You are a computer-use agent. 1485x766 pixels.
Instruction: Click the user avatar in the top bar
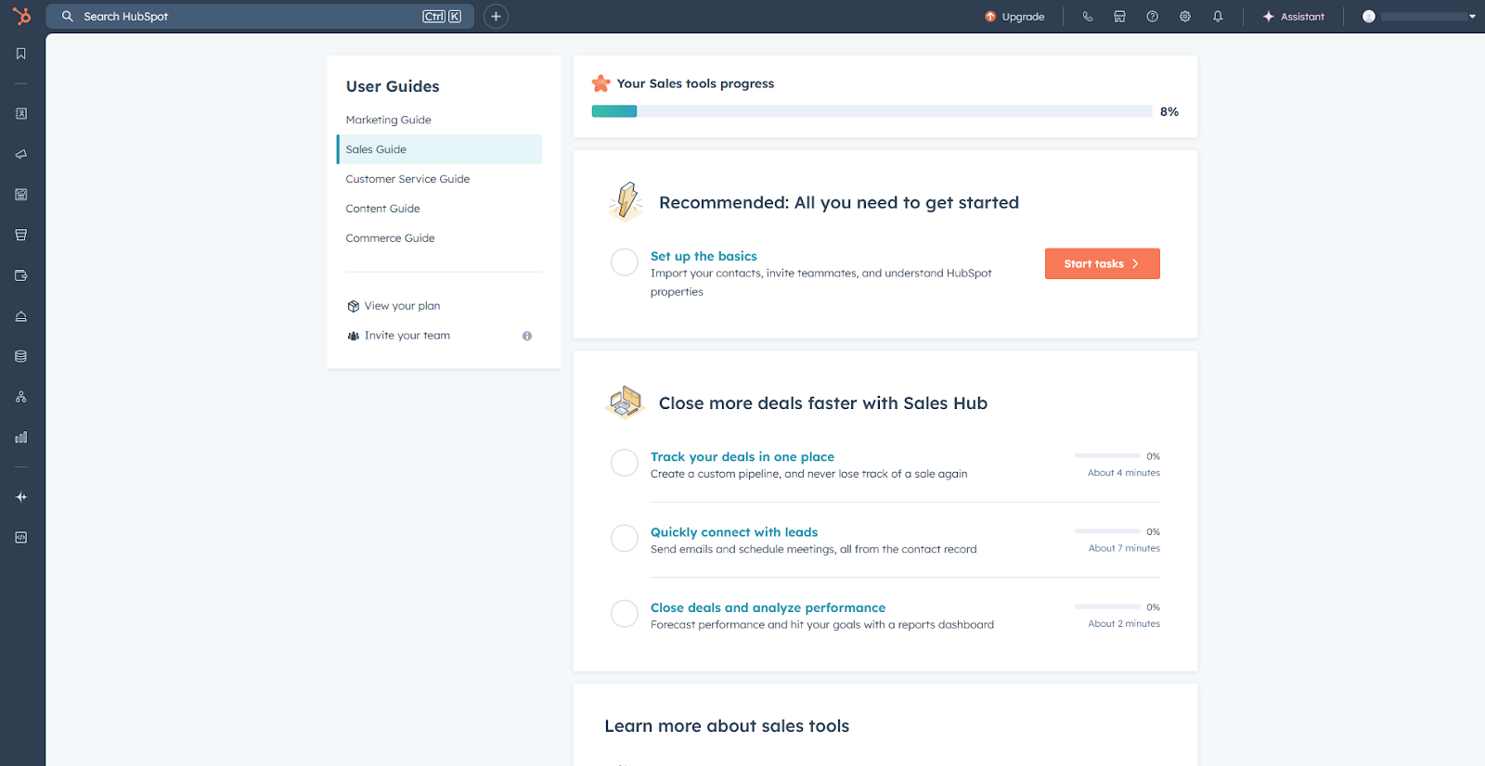(x=1368, y=17)
